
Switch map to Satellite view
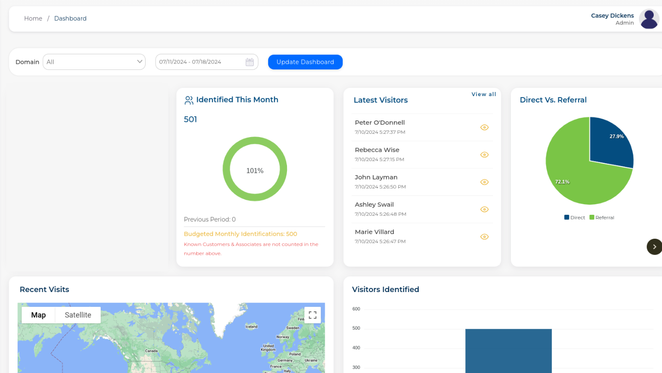(78, 315)
